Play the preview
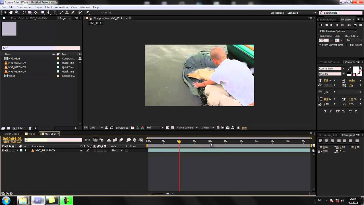The image size is (364, 205). 331,25
